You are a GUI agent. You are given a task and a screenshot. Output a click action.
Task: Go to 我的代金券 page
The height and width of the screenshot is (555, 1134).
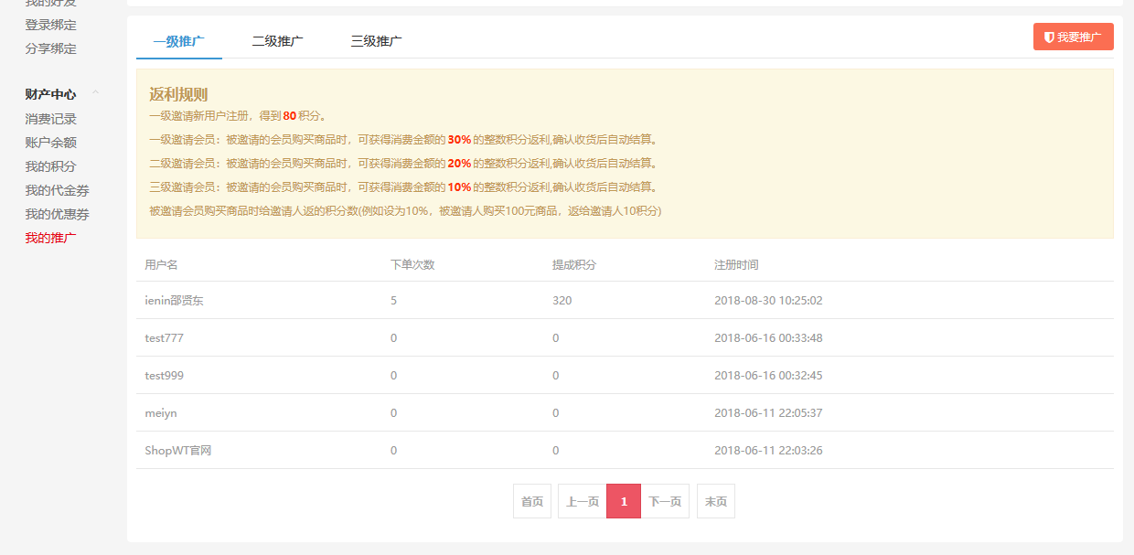[x=57, y=190]
